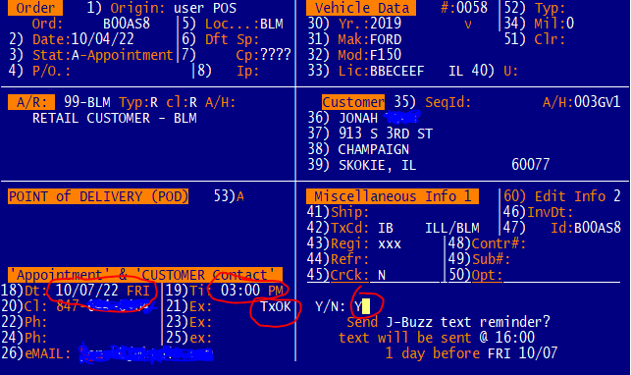Select field 41 Ship

pyautogui.click(x=338, y=212)
